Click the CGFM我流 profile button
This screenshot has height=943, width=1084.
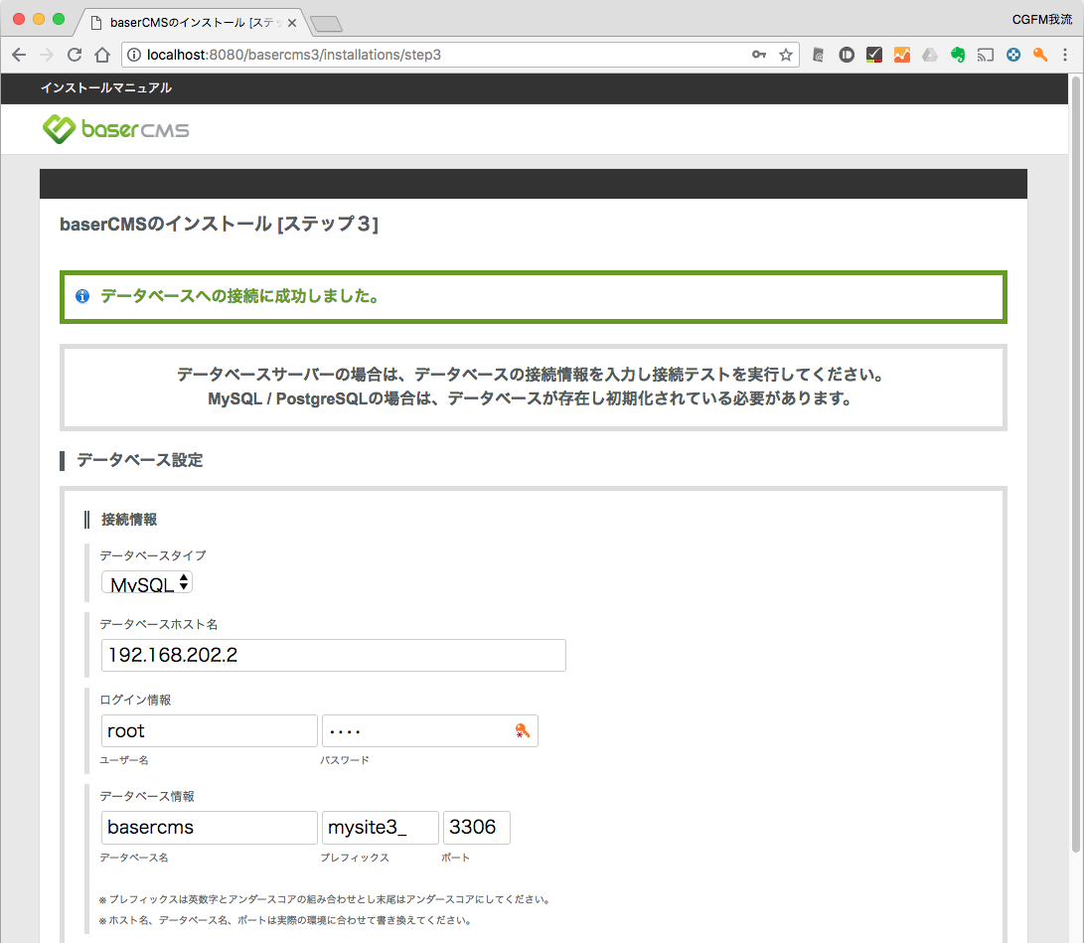(x=1042, y=19)
